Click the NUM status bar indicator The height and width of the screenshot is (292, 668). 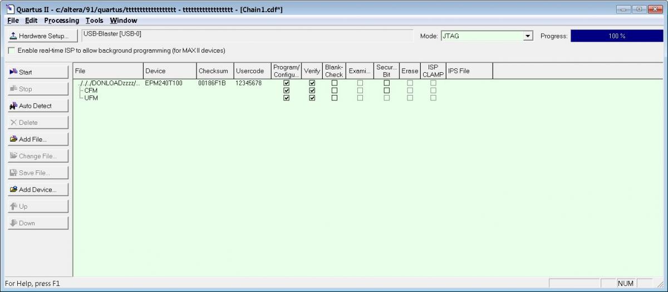tap(626, 283)
